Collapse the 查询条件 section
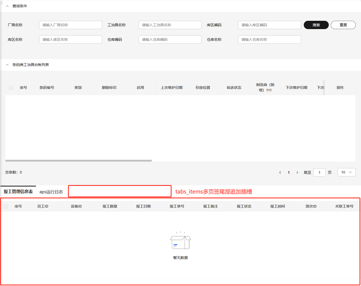This screenshot has width=361, height=286. (7, 6)
